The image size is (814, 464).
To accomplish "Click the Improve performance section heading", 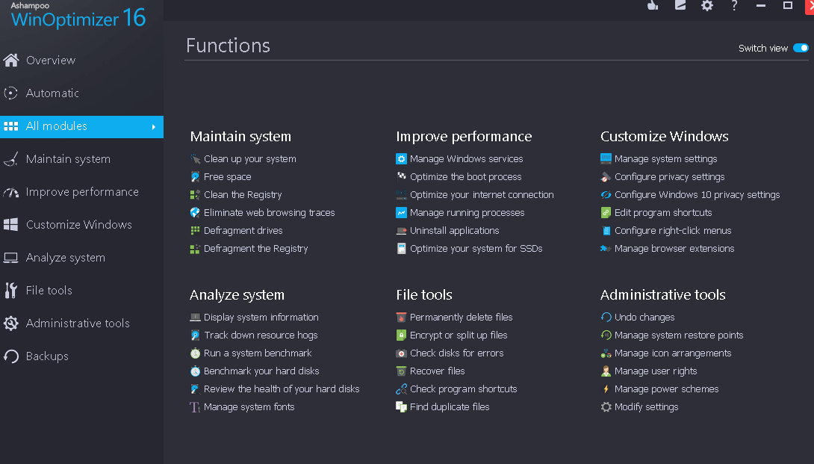I will (x=464, y=137).
